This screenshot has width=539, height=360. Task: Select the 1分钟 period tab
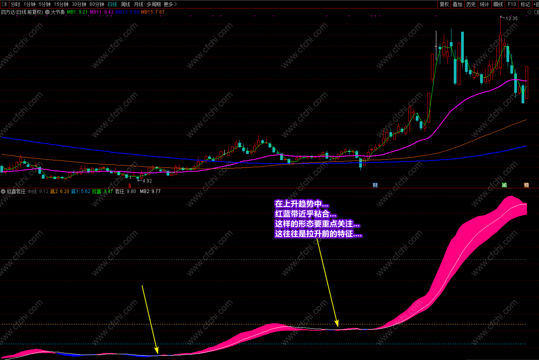[x=29, y=4]
